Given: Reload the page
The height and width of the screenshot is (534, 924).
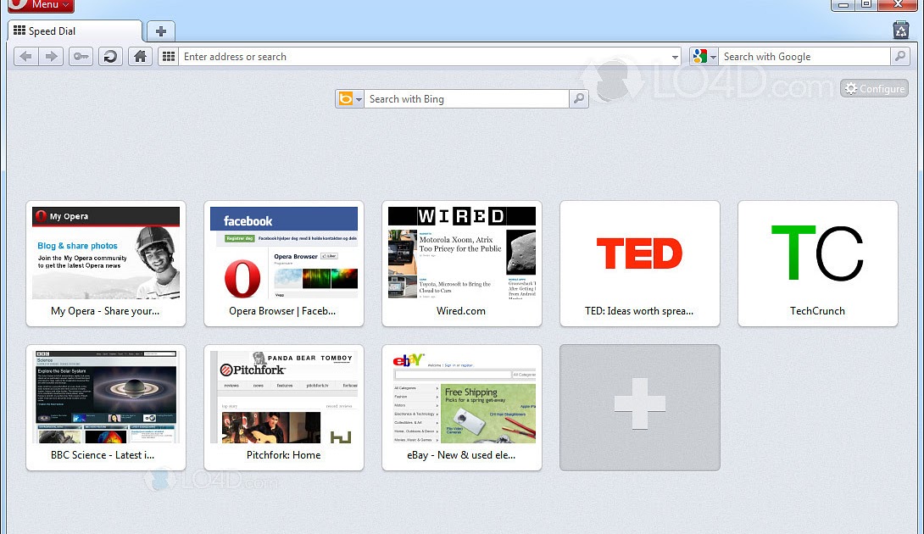Looking at the screenshot, I should click(110, 57).
